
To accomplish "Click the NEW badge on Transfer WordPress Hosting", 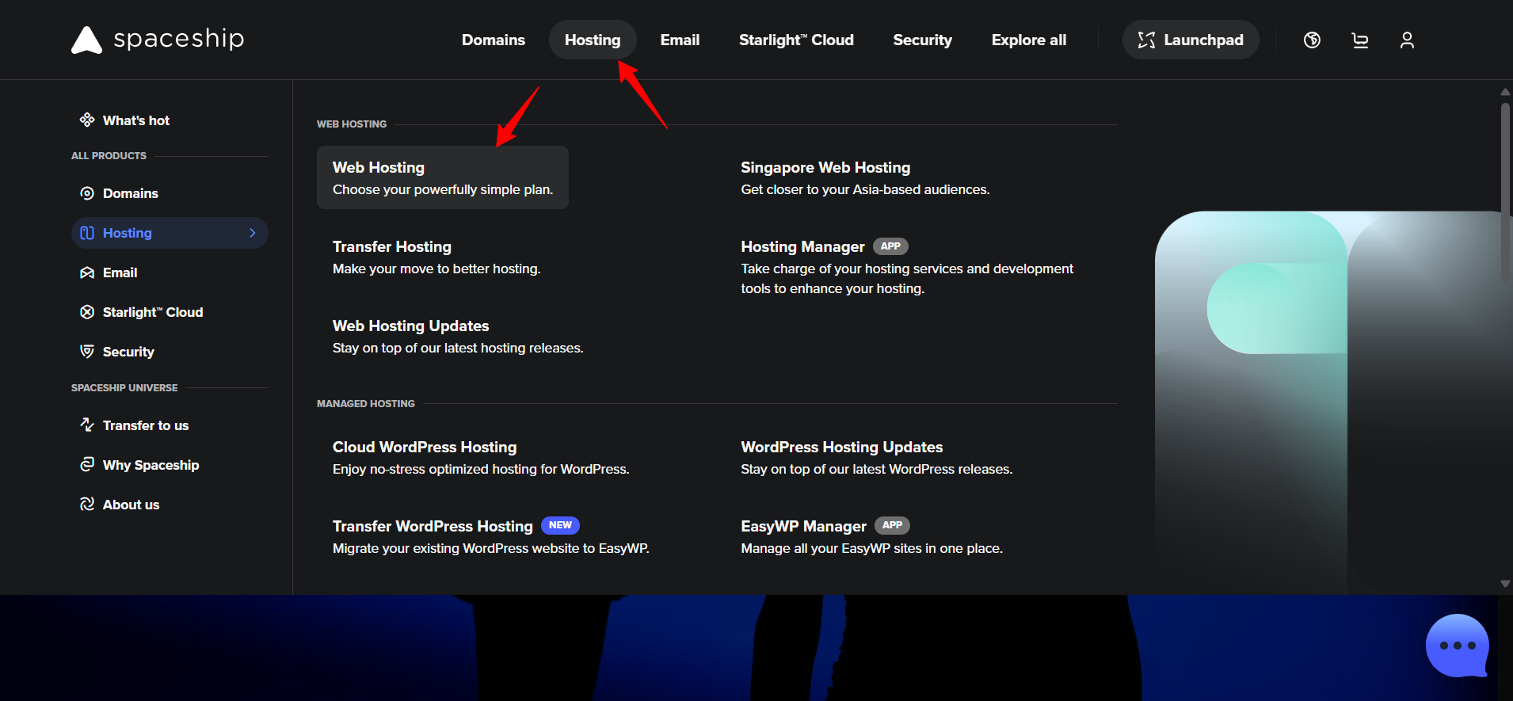I will [560, 525].
